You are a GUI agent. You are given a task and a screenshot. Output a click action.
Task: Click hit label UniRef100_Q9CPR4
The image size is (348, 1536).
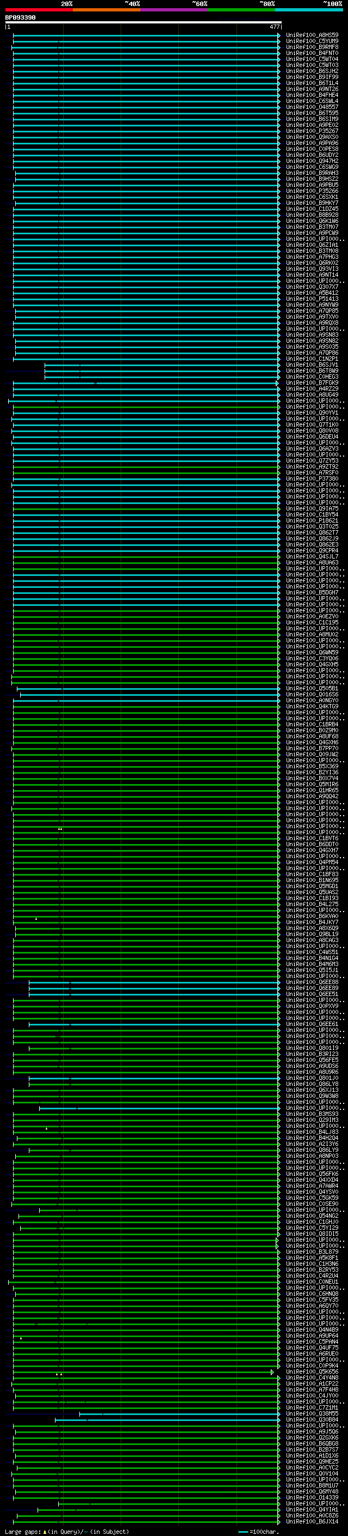tap(312, 550)
